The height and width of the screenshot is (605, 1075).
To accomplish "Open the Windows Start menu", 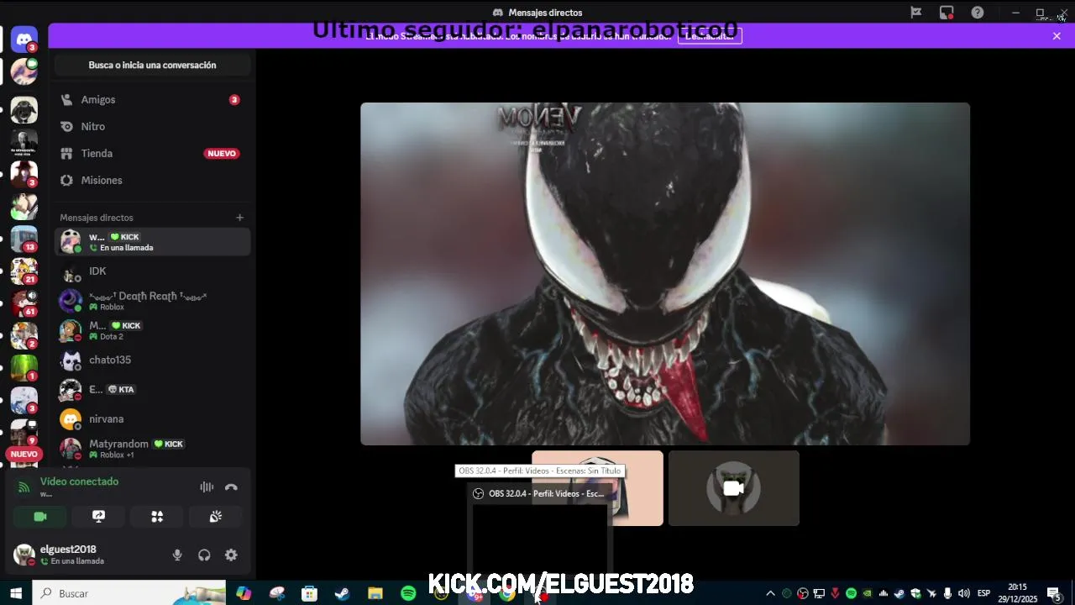I will pyautogui.click(x=16, y=593).
